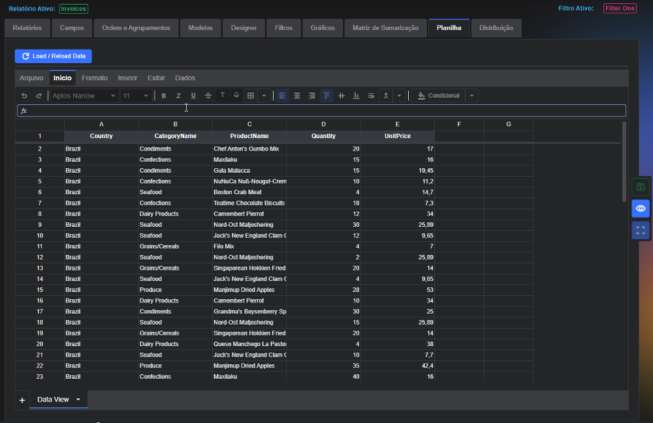The height and width of the screenshot is (423, 653).
Task: Click the Condicional formatting button
Action: point(439,96)
